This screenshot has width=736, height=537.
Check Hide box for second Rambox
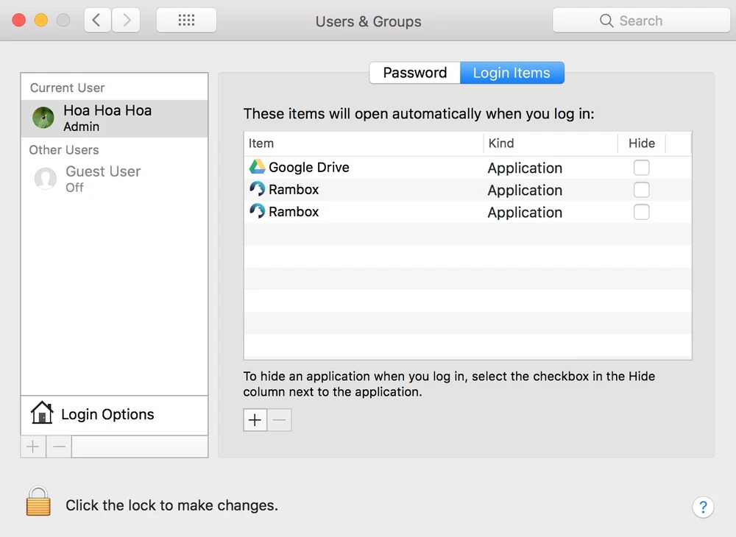[642, 212]
